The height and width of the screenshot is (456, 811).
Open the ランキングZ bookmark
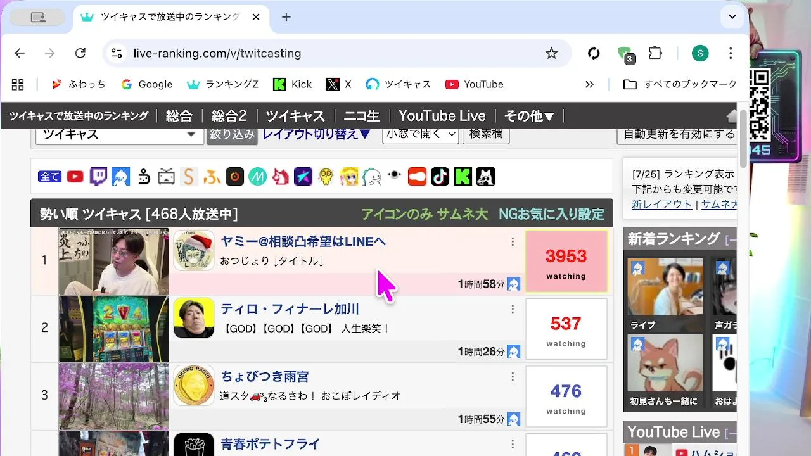[x=222, y=84]
